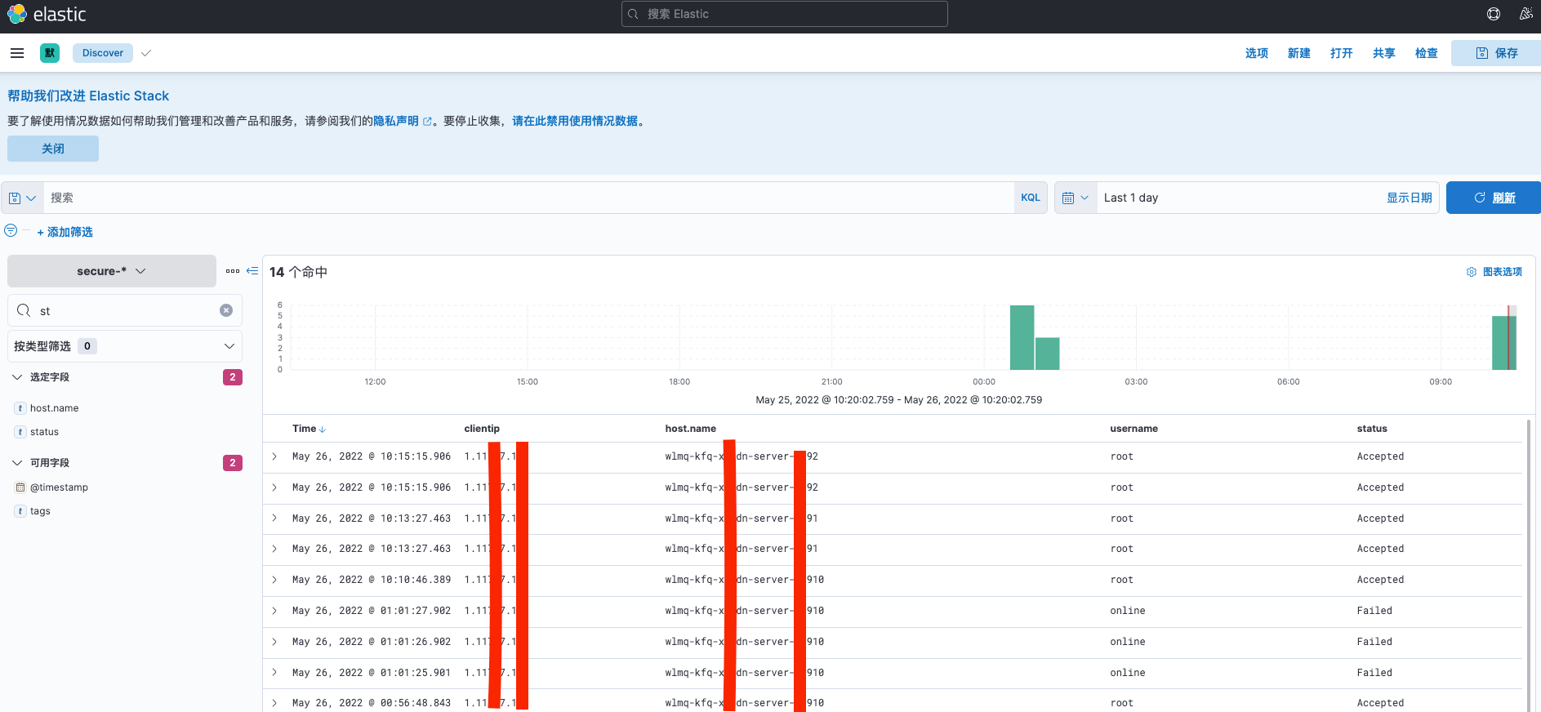Expand the row at 10:10:46.389
The image size is (1541, 712).
pyautogui.click(x=274, y=580)
